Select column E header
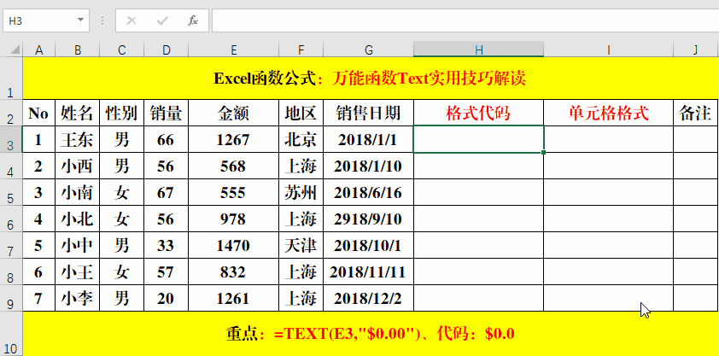Screen dimensions: 719x356 233,50
